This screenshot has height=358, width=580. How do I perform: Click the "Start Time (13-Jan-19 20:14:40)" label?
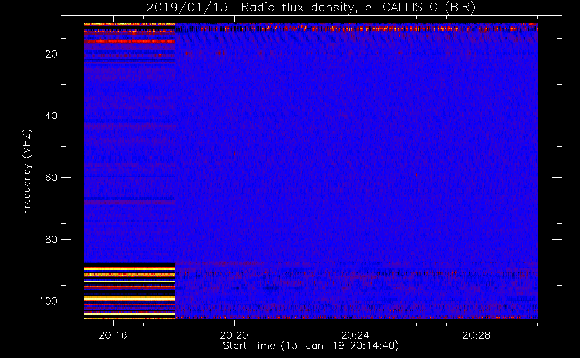point(311,346)
